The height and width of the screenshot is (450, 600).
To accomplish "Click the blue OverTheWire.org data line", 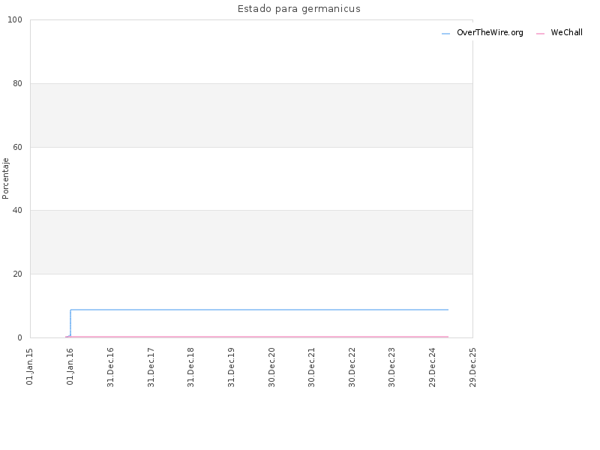I will coord(259,310).
